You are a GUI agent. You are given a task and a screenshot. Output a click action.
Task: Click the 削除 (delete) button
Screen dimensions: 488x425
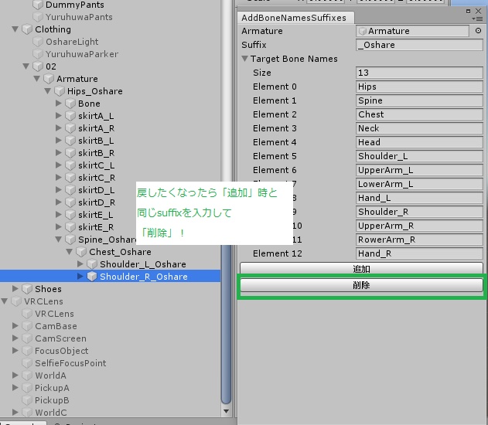pyautogui.click(x=361, y=285)
